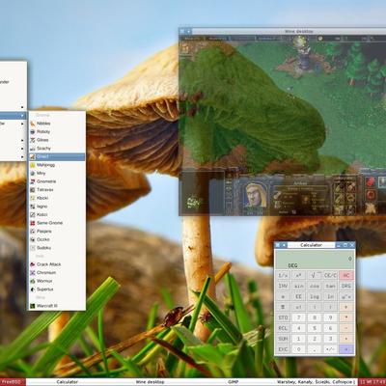Image resolution: width=386 pixels, height=386 pixels.
Task: Start Crack Attack from the menu
Action: coord(57,264)
